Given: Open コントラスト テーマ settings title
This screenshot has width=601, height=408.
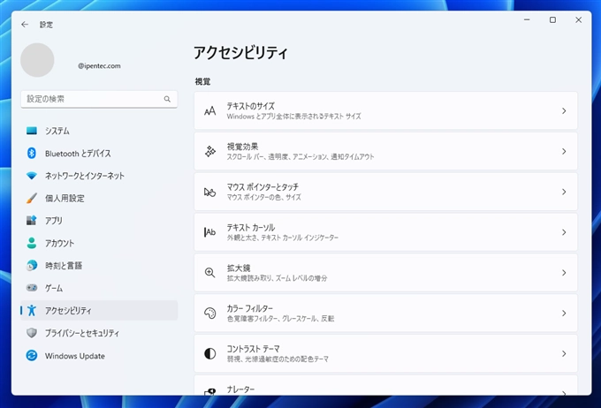Looking at the screenshot, I should click(x=253, y=349).
